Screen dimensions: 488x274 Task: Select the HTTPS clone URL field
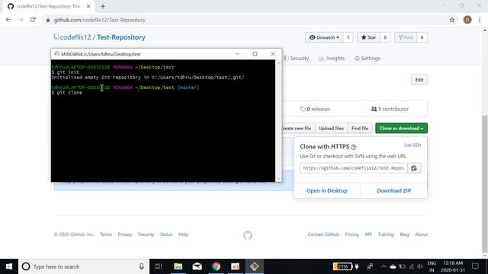pos(354,168)
